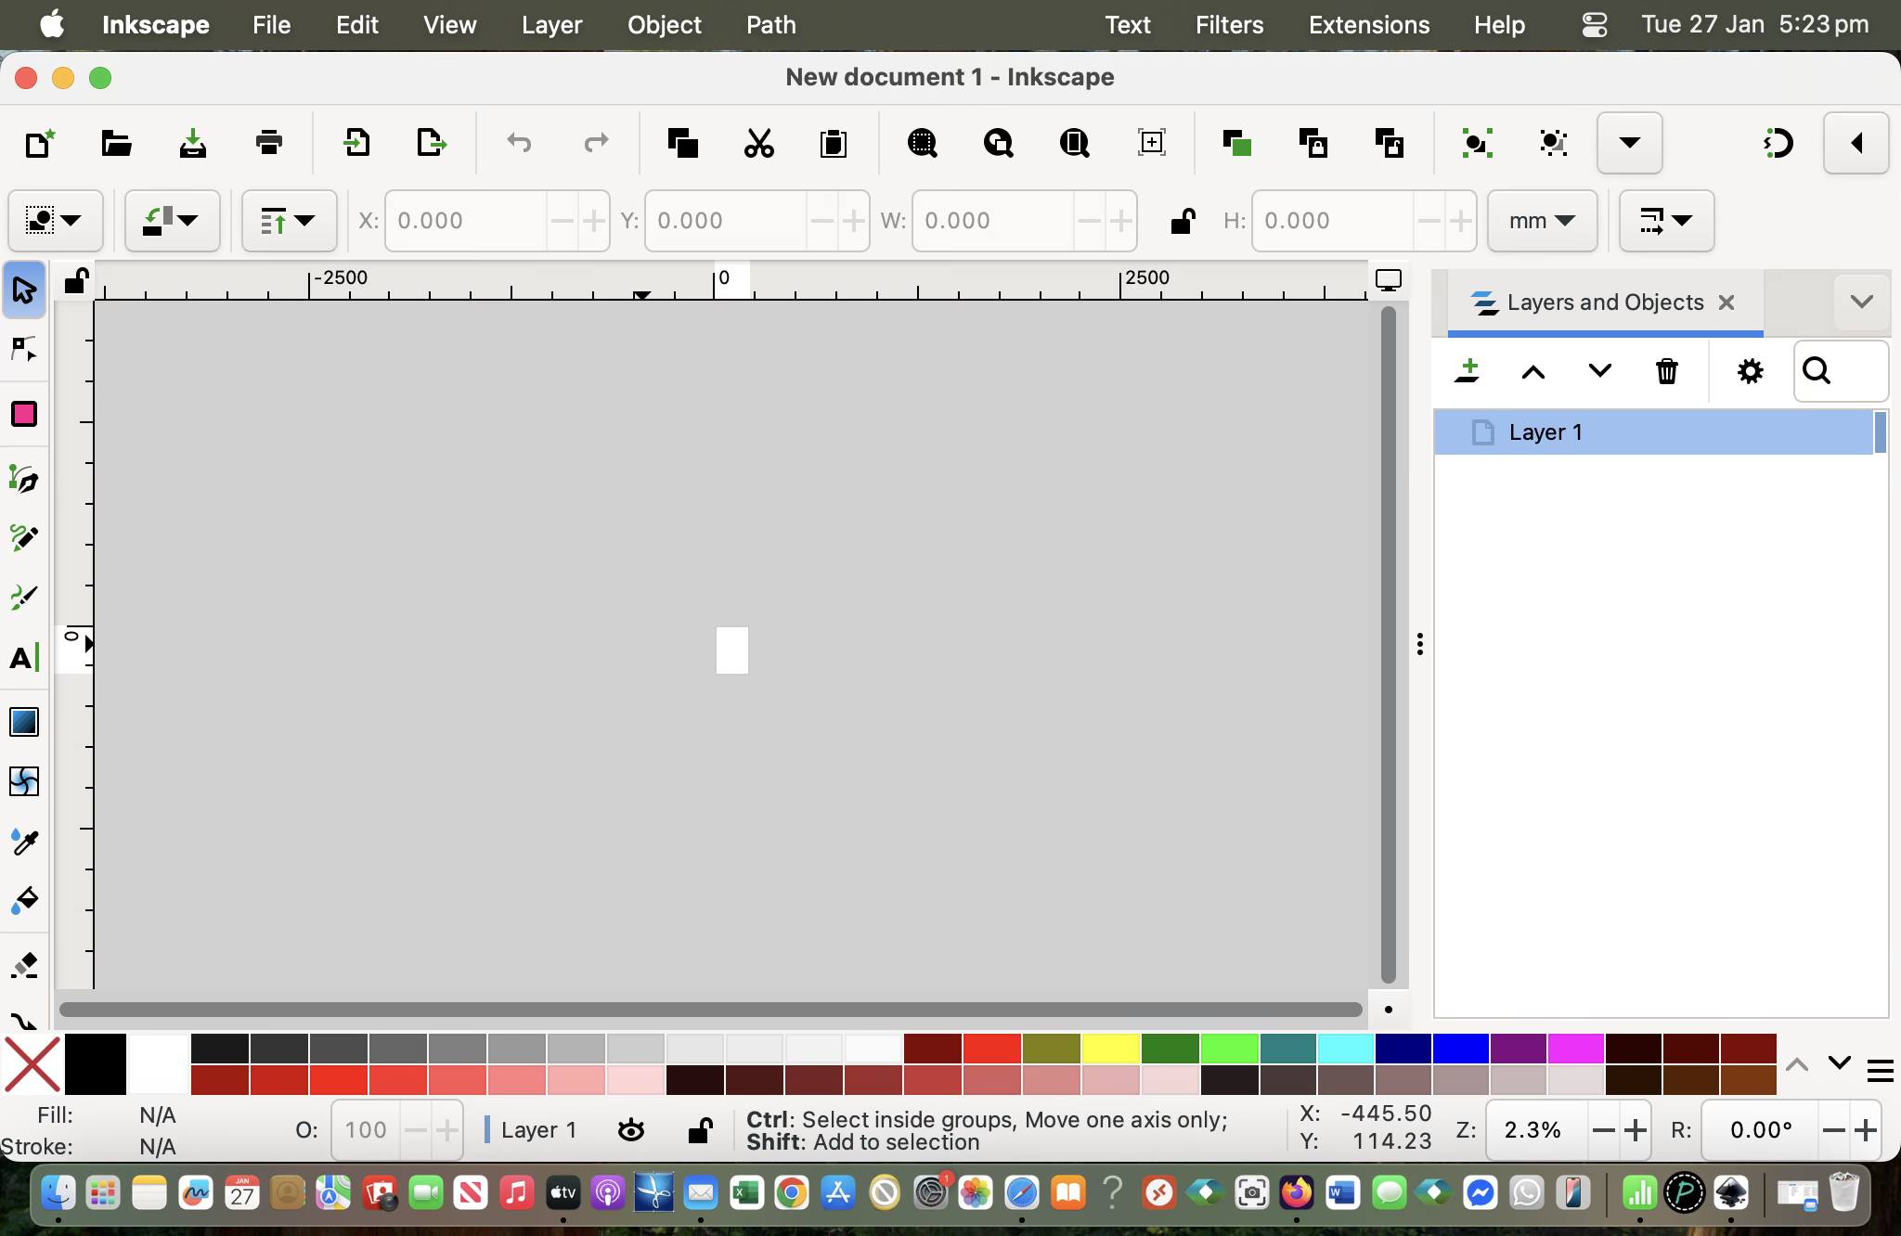Open the Extensions menu
This screenshot has width=1901, height=1236.
pyautogui.click(x=1369, y=25)
